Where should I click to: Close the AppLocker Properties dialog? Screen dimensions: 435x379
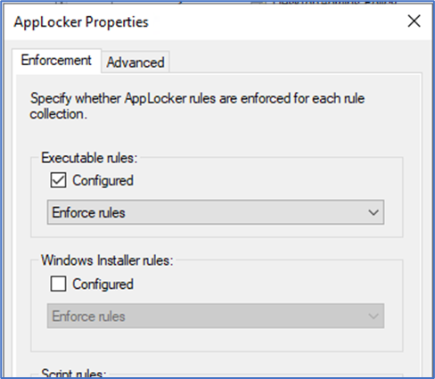[414, 21]
